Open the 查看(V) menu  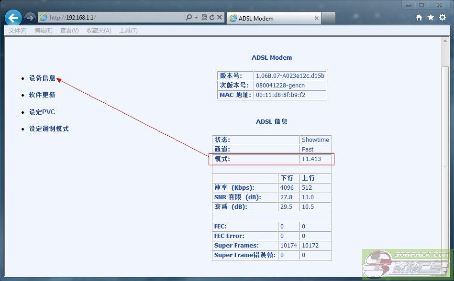pyautogui.click(x=69, y=31)
